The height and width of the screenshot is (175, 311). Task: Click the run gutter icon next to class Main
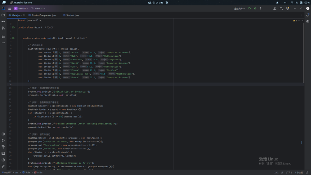point(14,27)
